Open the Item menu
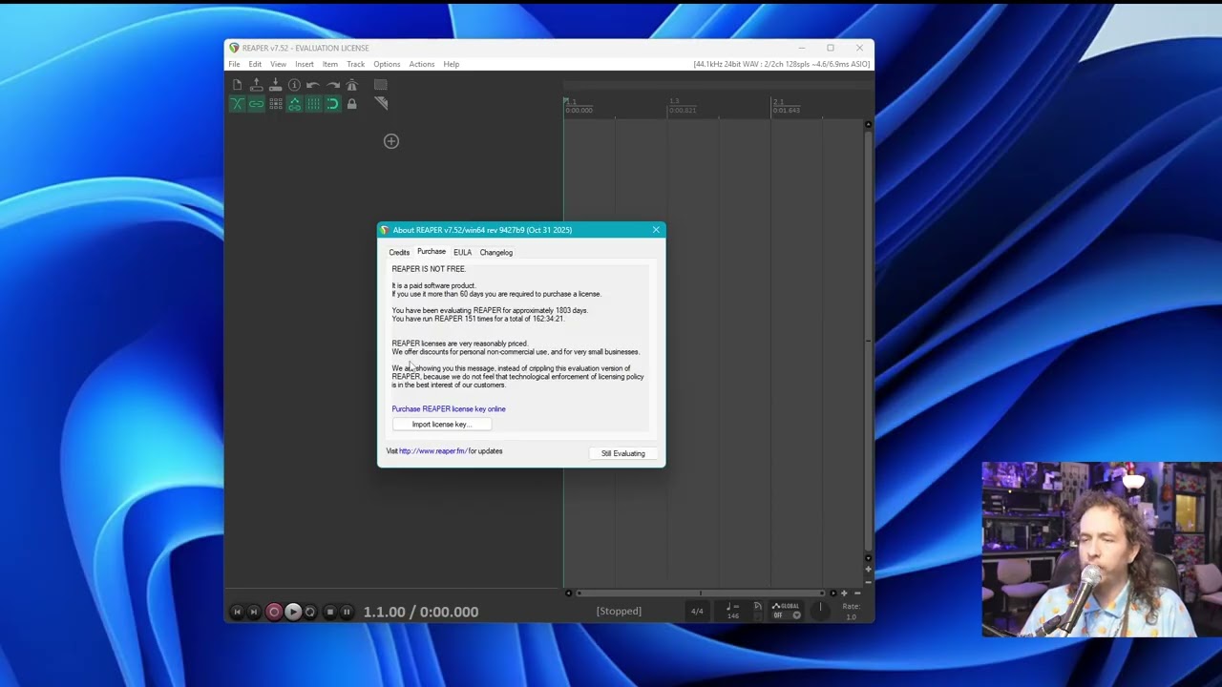The width and height of the screenshot is (1222, 687). point(330,64)
